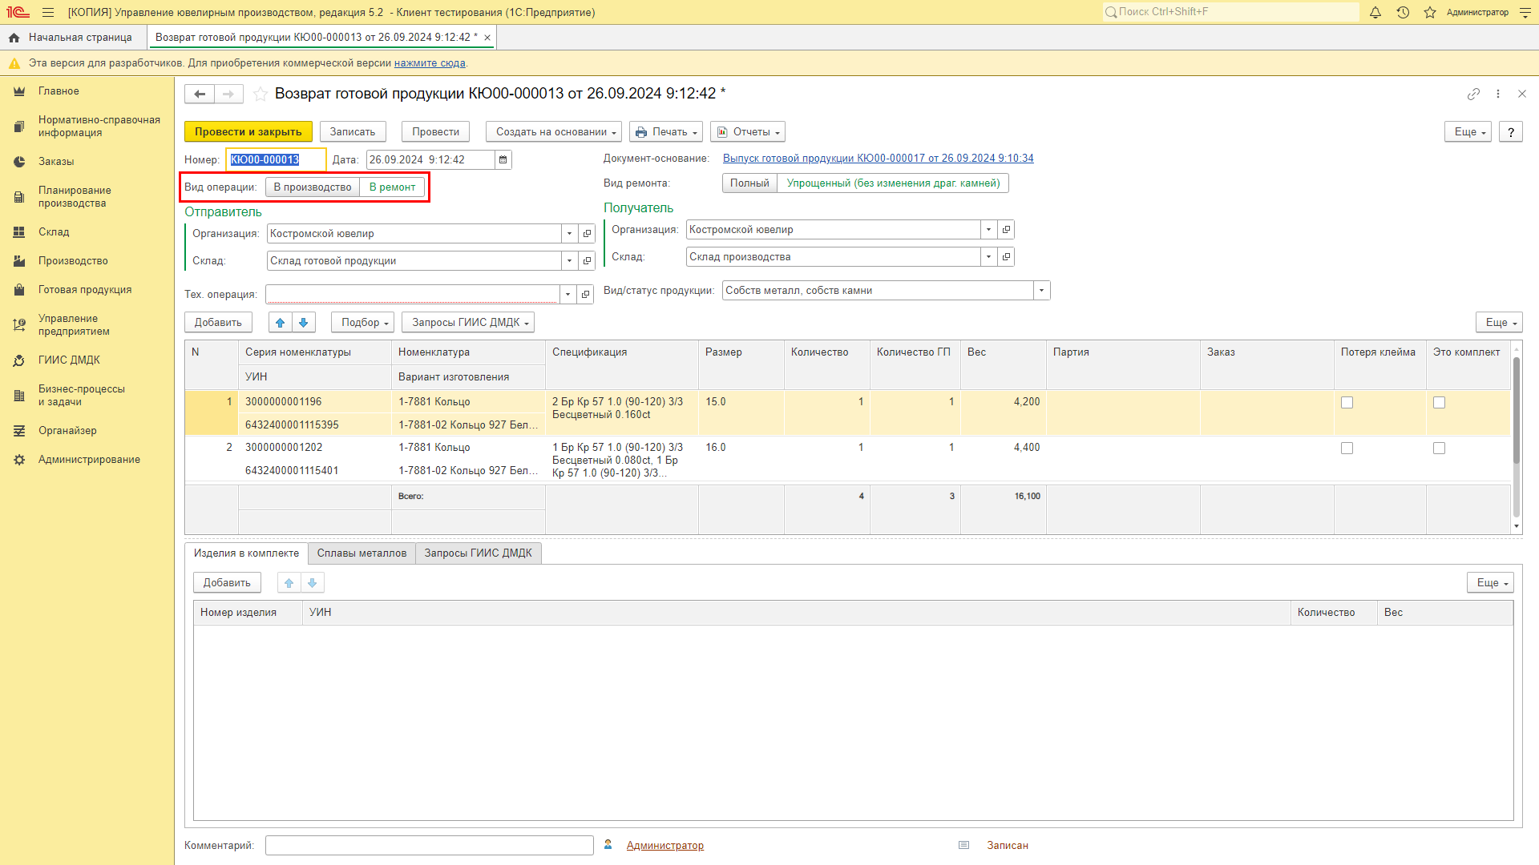Open recipient warehouse record icon
Image resolution: width=1539 pixels, height=865 pixels.
tap(1007, 257)
